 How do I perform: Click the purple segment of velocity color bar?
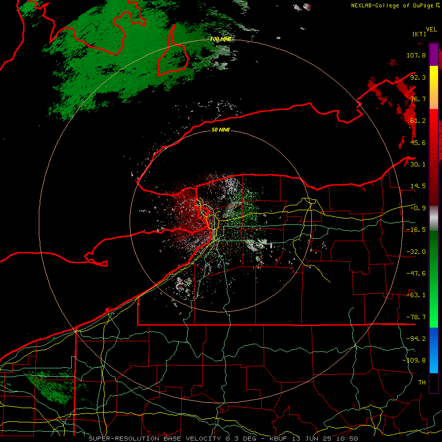click(x=434, y=55)
